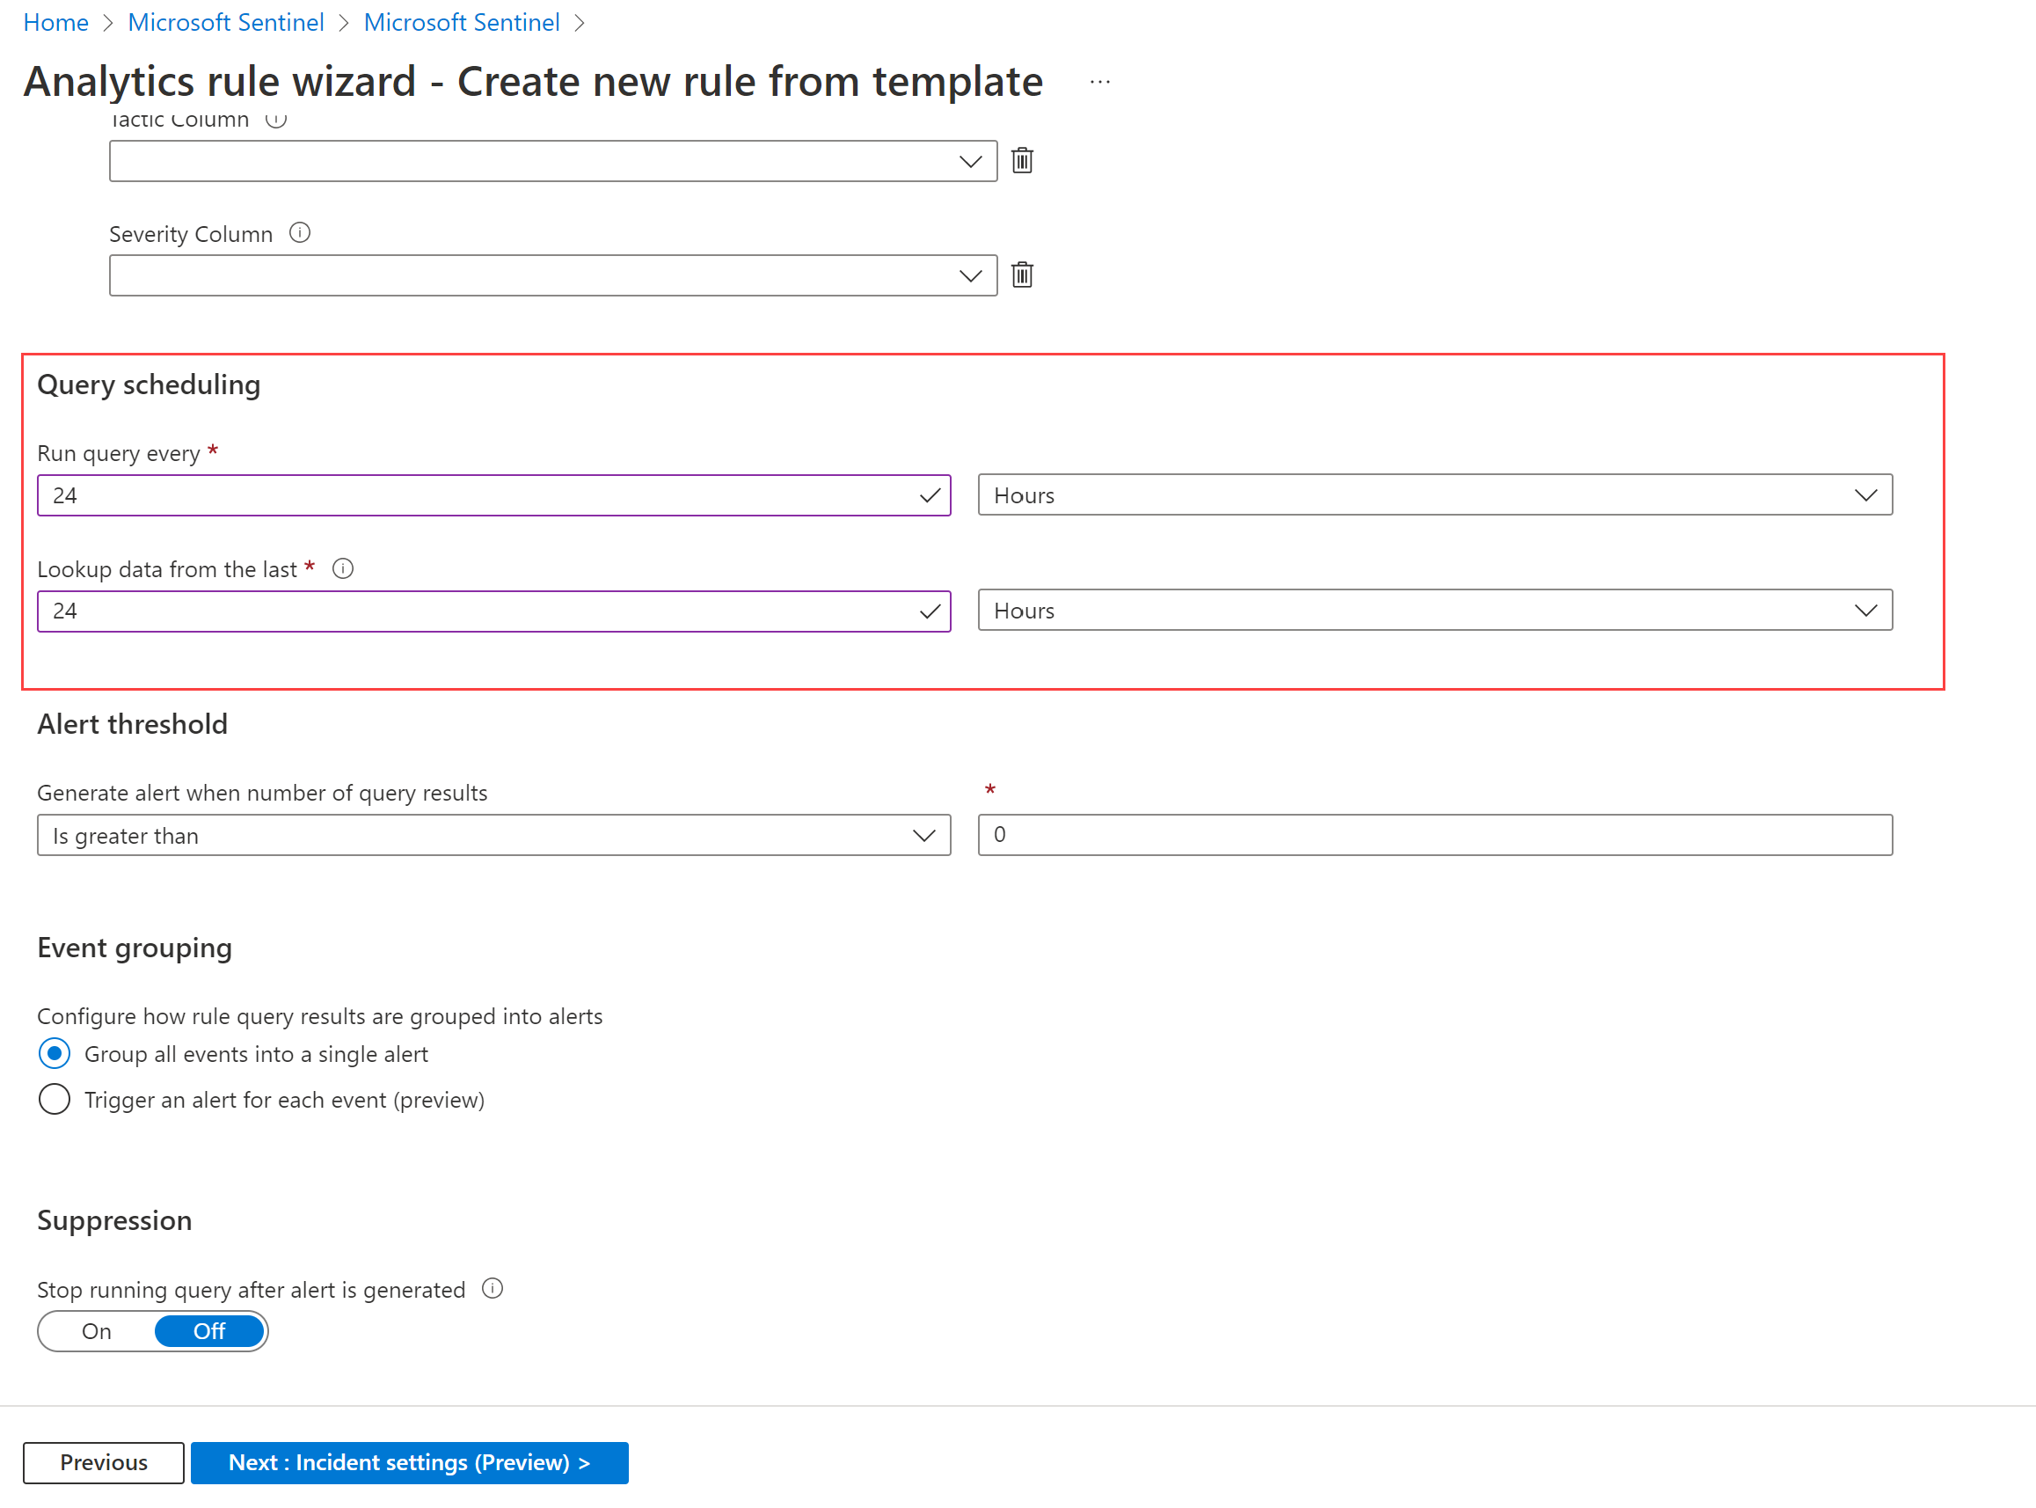Toggle Suppression switch to On
The image size is (2036, 1508).
point(99,1330)
